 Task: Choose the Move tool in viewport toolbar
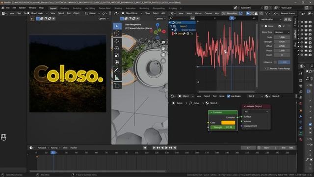(x=117, y=41)
